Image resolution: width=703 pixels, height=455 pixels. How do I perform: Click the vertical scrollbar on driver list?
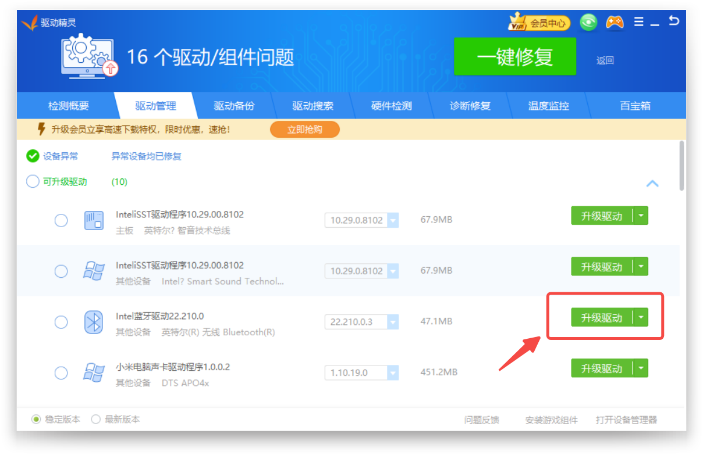(682, 166)
